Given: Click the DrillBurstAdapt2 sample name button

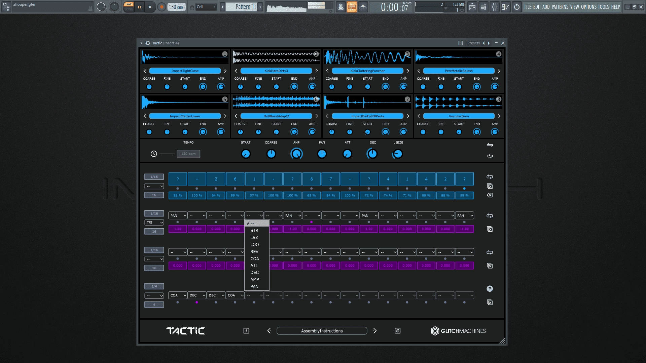Looking at the screenshot, I should 276,116.
